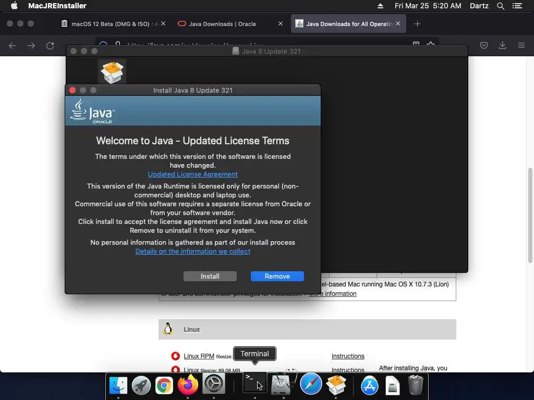
Task: Close Java Downloads for All Operating tab
Action: pos(398,23)
